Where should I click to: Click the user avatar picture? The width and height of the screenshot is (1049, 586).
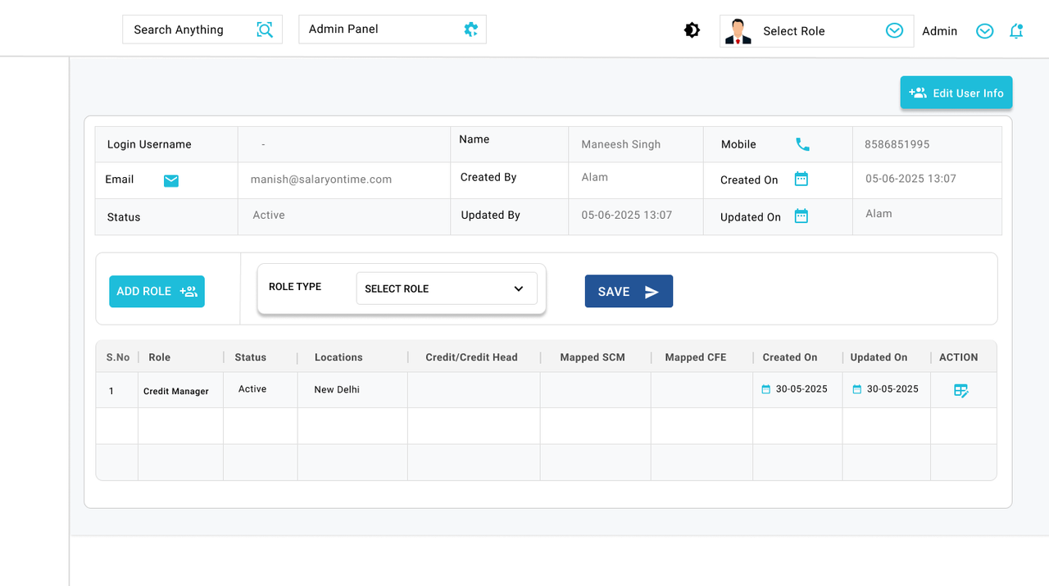point(738,30)
